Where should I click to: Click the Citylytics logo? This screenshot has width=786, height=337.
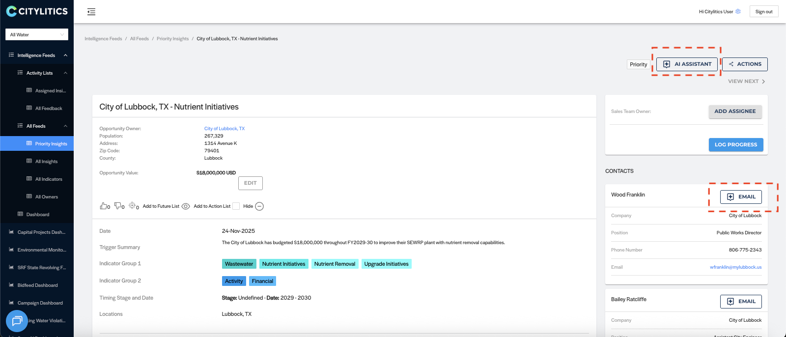(37, 11)
